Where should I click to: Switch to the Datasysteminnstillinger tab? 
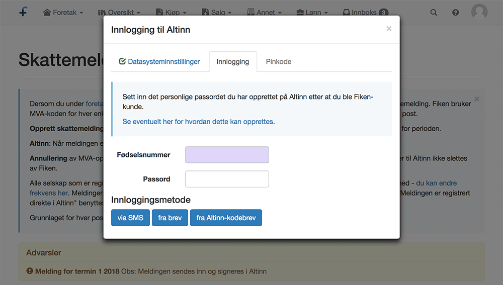coord(159,61)
